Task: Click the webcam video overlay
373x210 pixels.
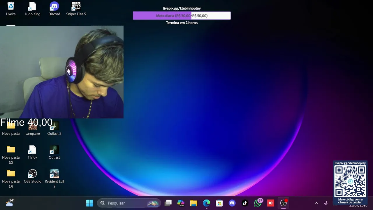Action: (62, 72)
